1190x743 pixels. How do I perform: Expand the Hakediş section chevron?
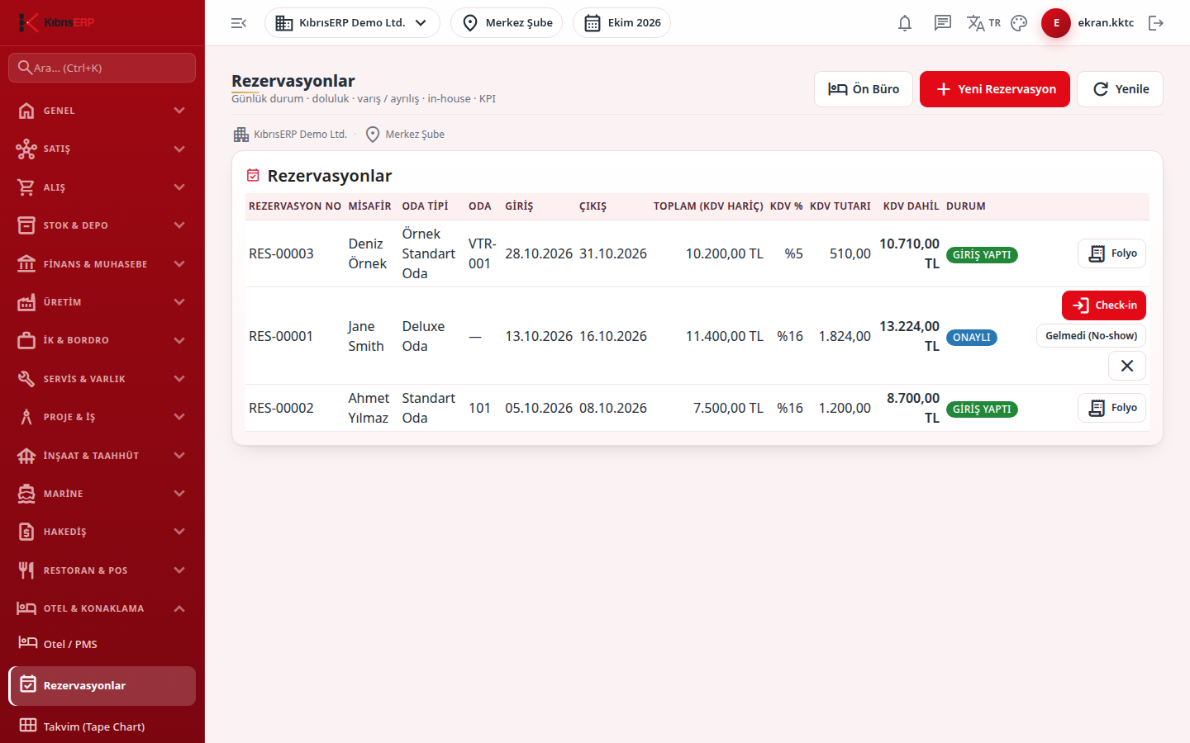(x=179, y=532)
